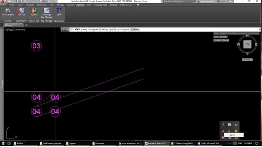The height and width of the screenshot is (147, 262).
Task: Switch to the Home ribbon tab
Action: click(11, 5)
